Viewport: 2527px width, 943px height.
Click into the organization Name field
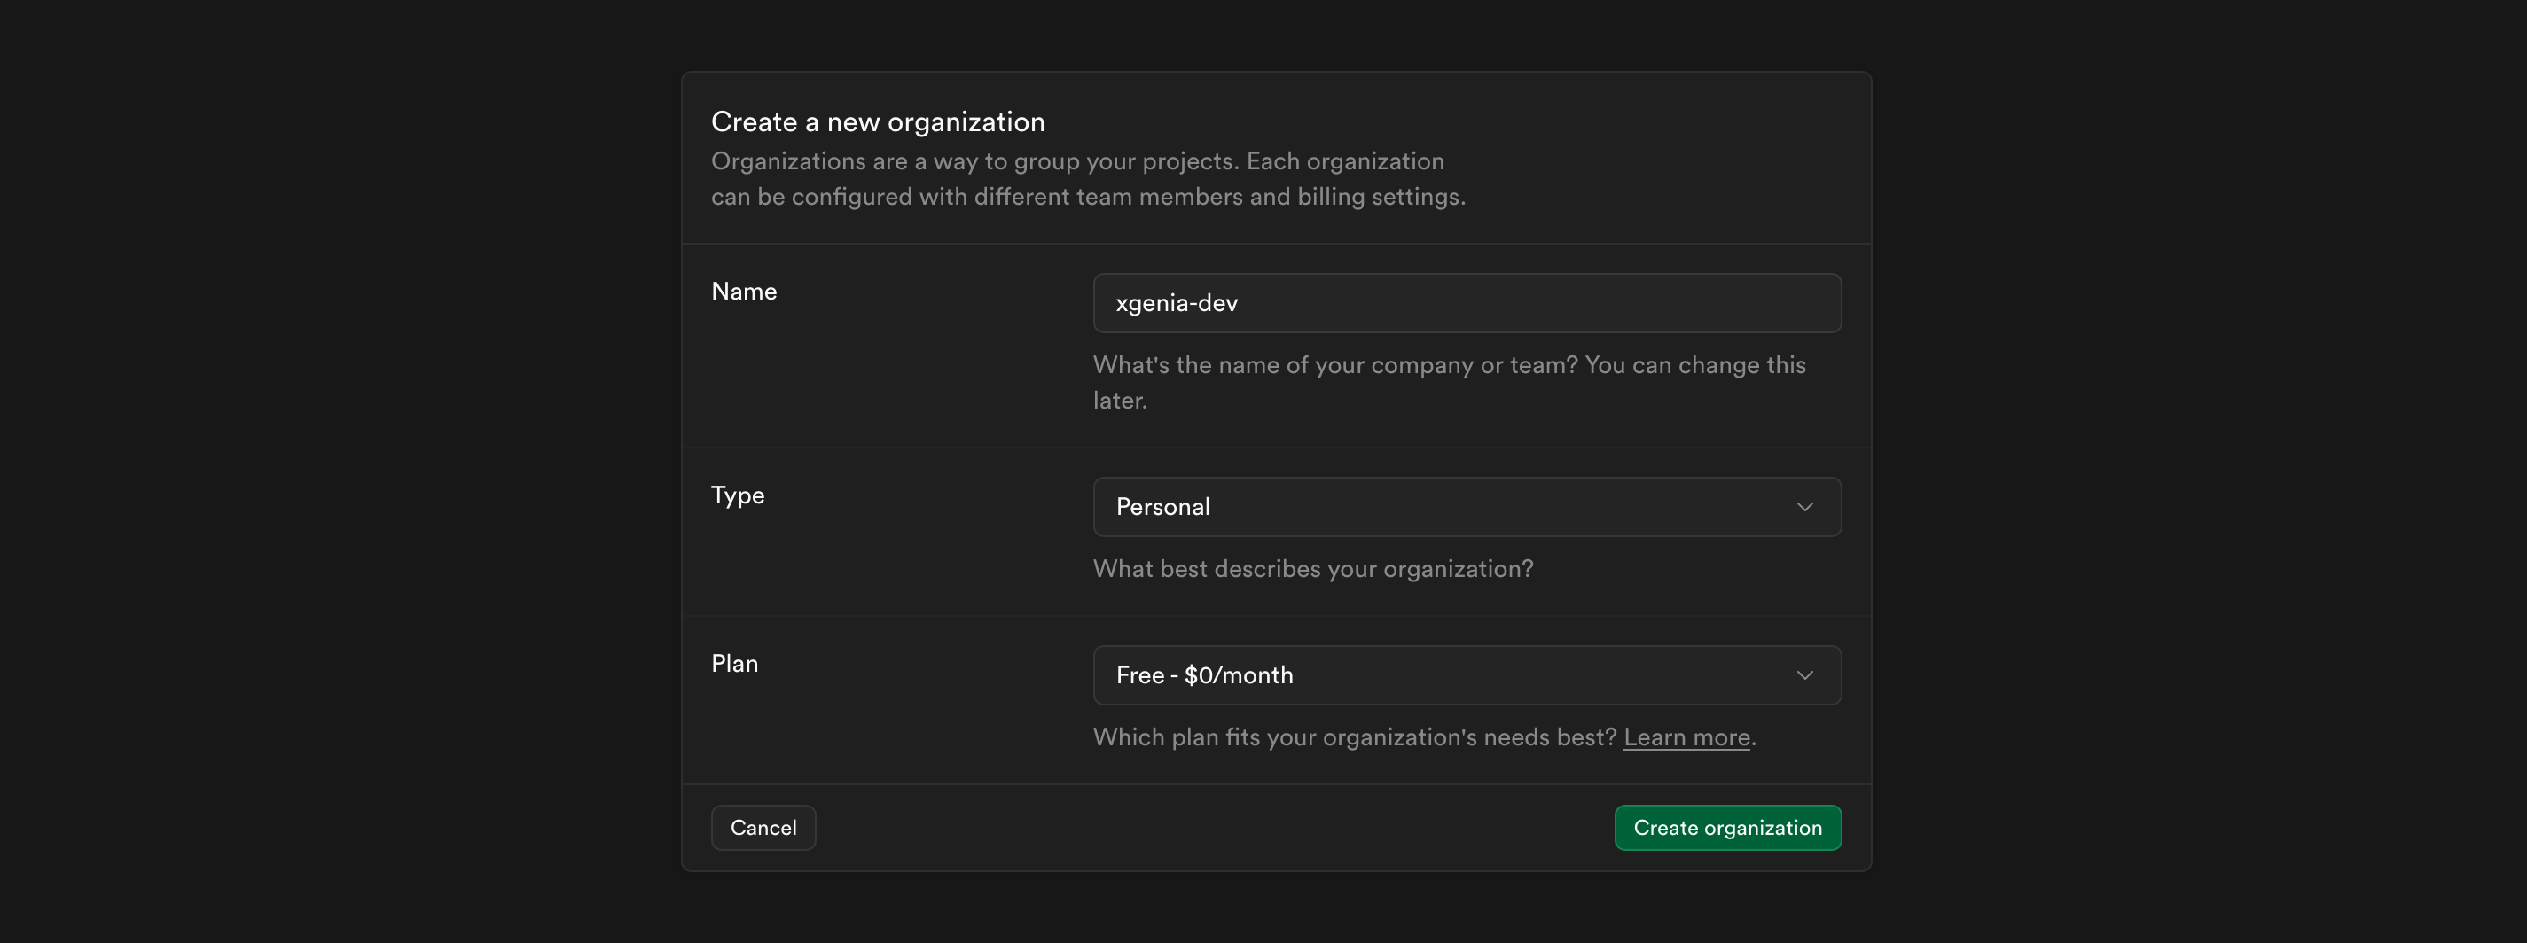tap(1466, 303)
